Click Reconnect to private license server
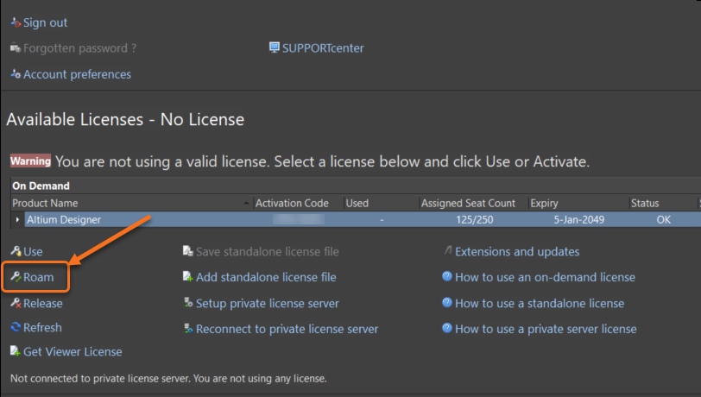 pyautogui.click(x=287, y=329)
